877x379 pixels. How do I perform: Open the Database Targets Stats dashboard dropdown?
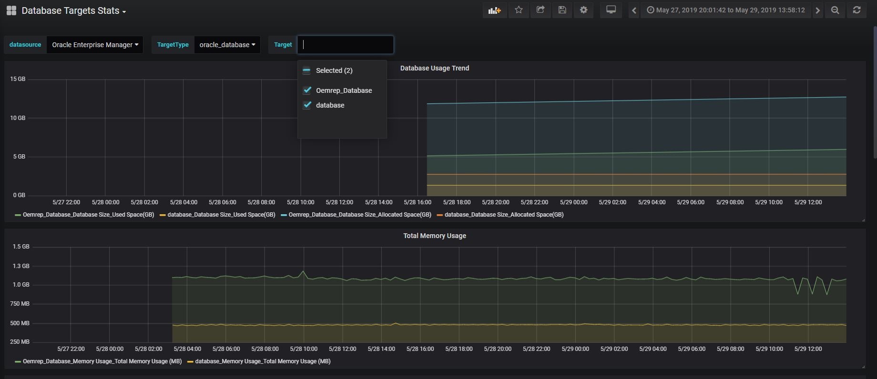pos(74,10)
